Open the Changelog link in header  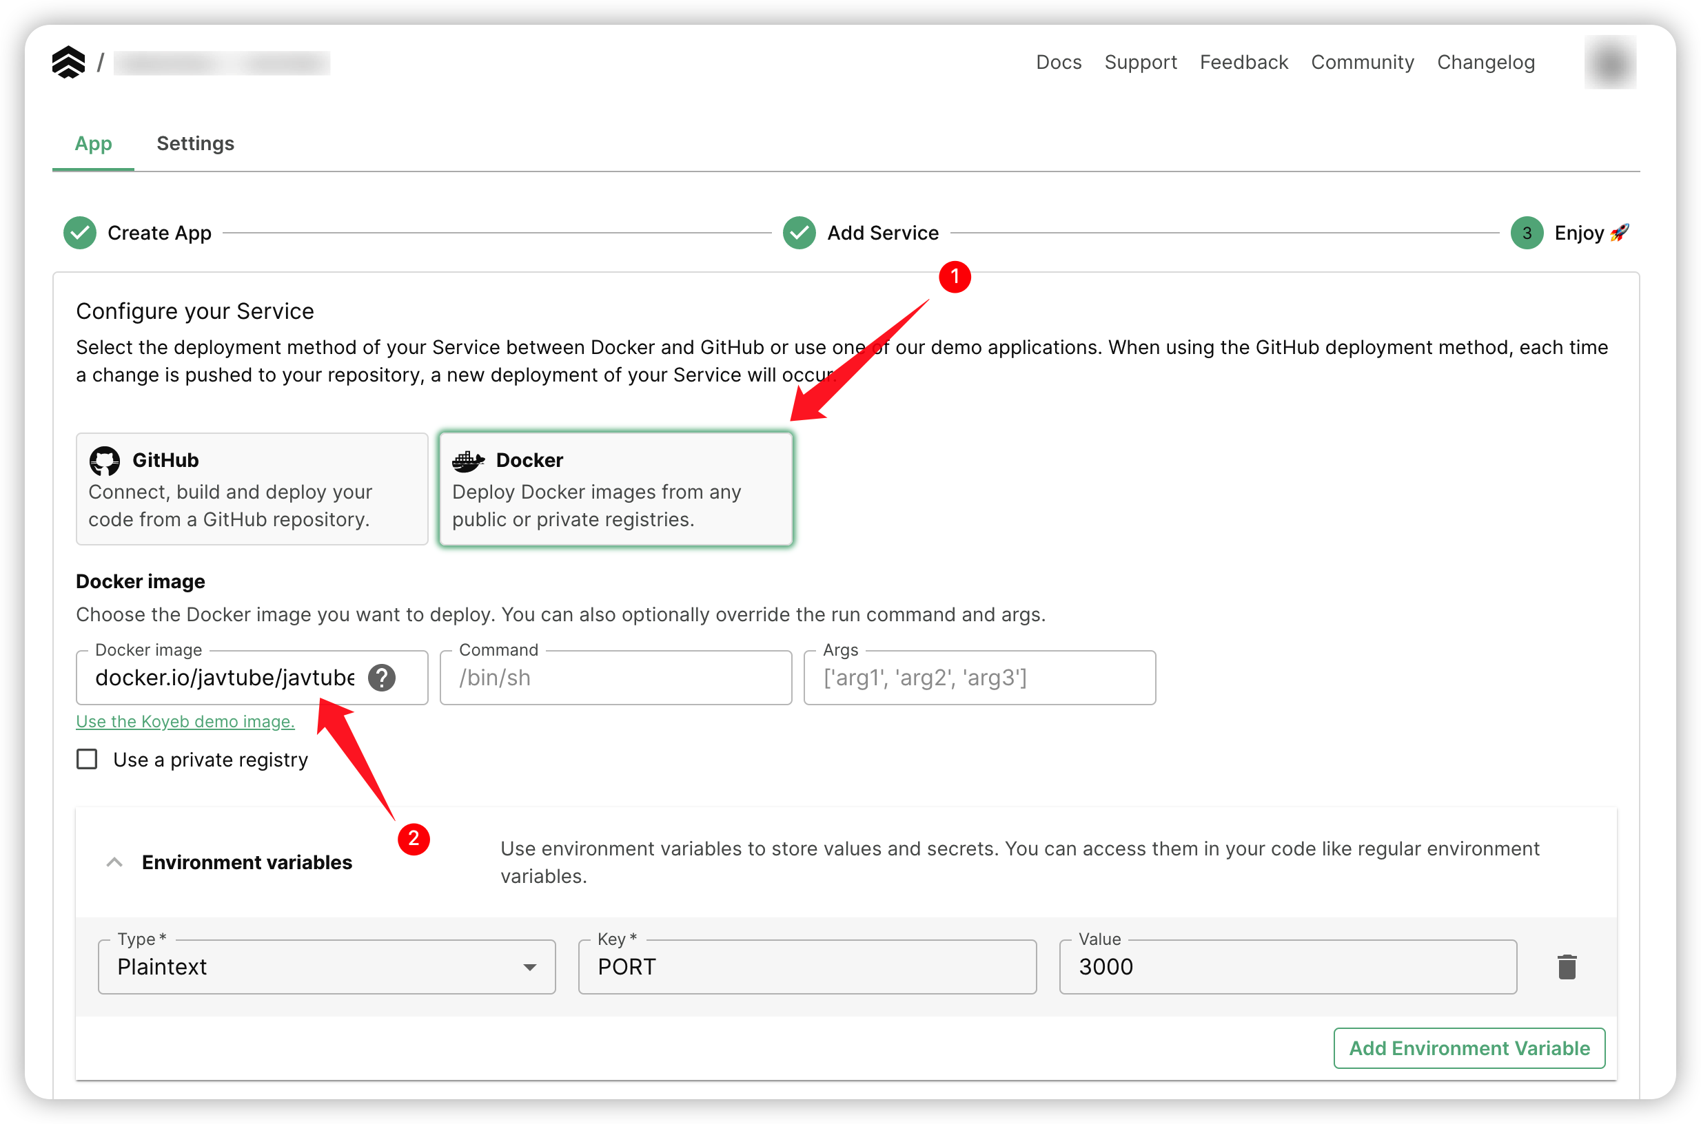point(1485,63)
